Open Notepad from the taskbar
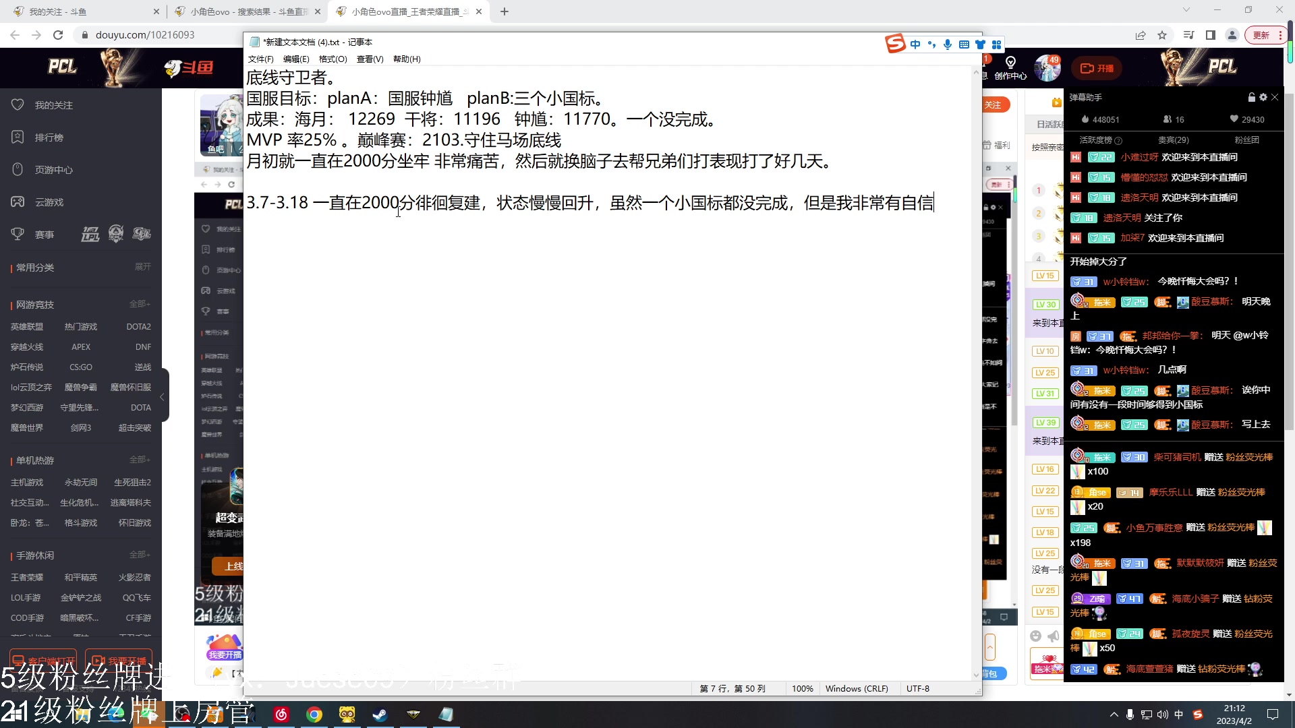1295x728 pixels. click(x=446, y=715)
